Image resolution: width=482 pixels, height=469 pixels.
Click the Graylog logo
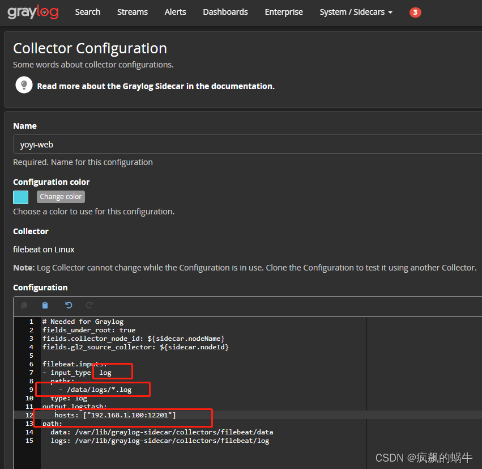[33, 12]
